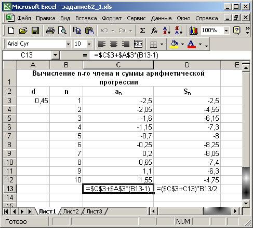This screenshot has width=253, height=228.
Task: Click the vertical scrollbar up arrow
Action: pyautogui.click(x=246, y=67)
